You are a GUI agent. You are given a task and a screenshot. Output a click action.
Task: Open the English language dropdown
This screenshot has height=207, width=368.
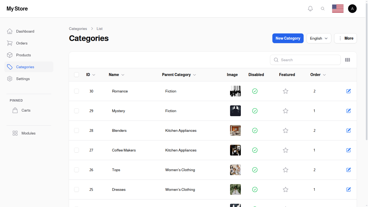(x=319, y=38)
